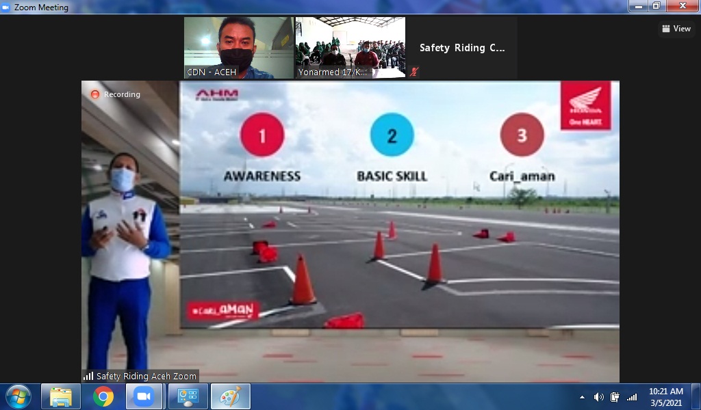
Task: Click the Zoom icon in title bar
Action: pos(6,8)
